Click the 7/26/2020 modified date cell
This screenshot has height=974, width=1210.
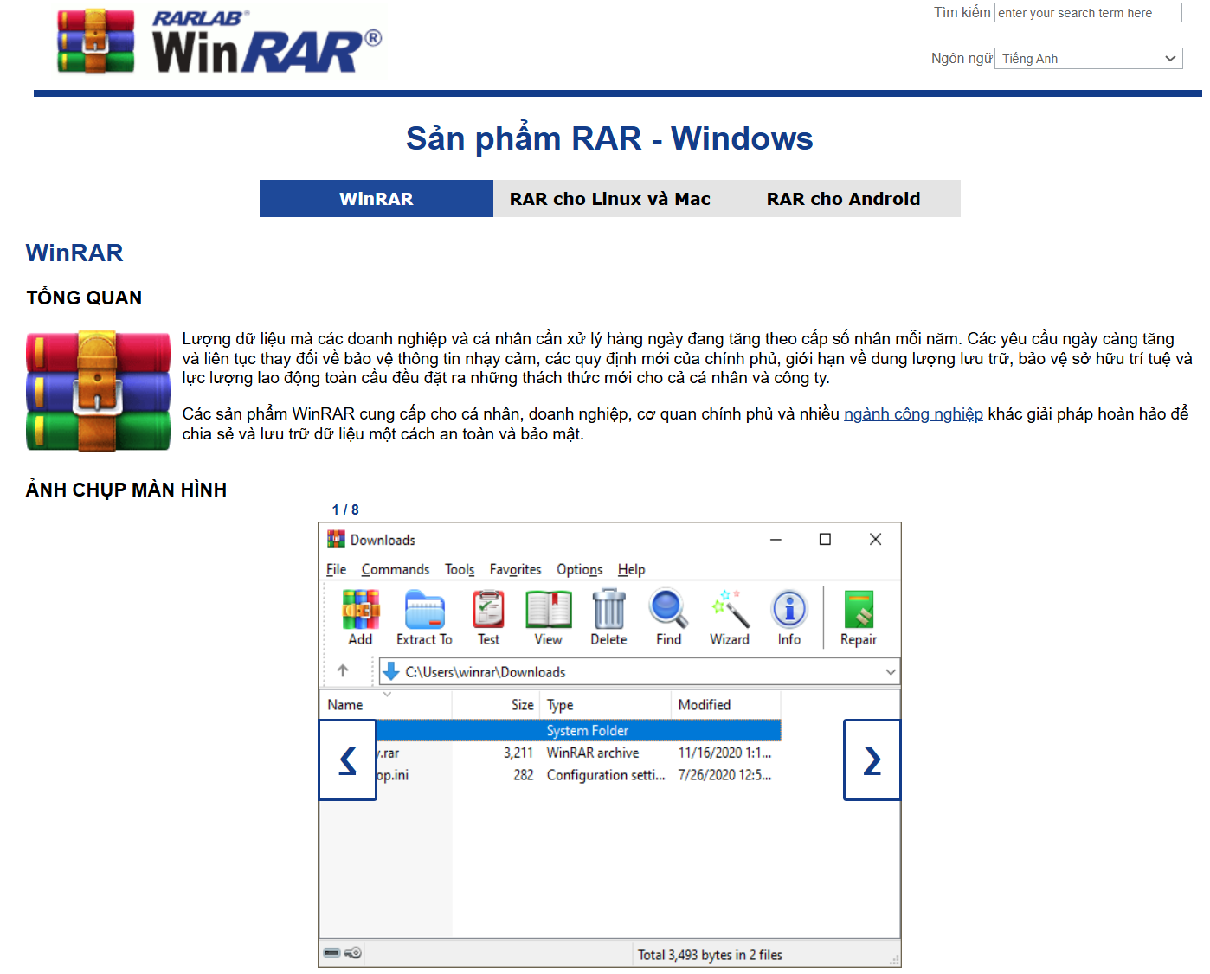(725, 775)
